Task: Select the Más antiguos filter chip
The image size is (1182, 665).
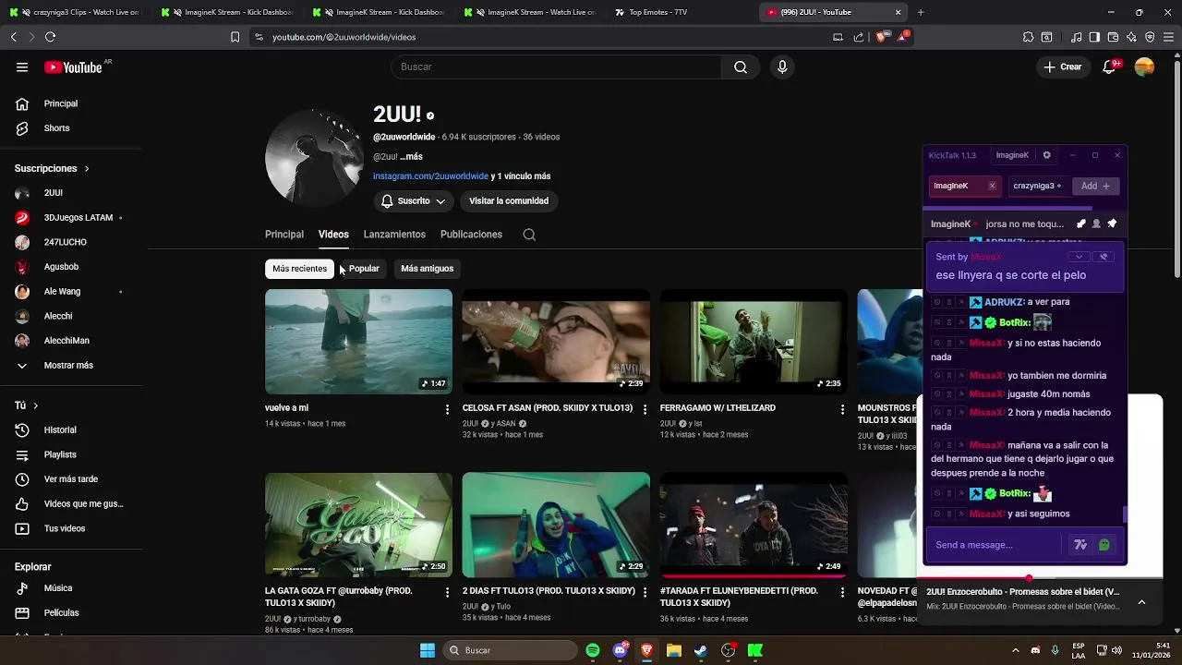Action: point(427,269)
